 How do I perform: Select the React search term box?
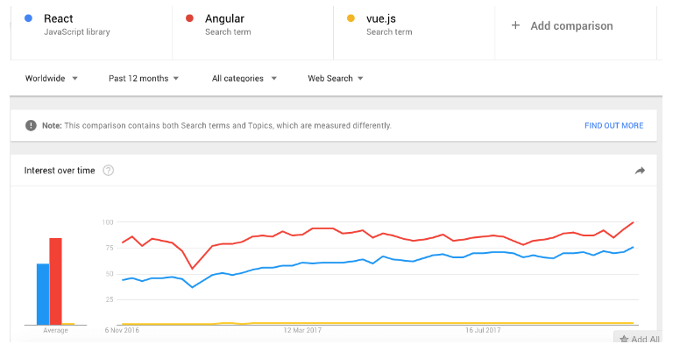(91, 32)
